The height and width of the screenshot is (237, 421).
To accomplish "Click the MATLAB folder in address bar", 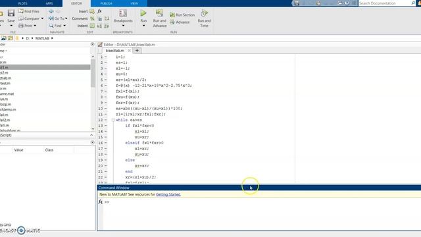I will 42,38.
